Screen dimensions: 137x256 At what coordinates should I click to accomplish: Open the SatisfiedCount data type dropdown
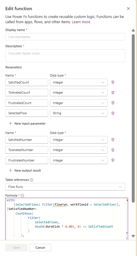click(79, 82)
